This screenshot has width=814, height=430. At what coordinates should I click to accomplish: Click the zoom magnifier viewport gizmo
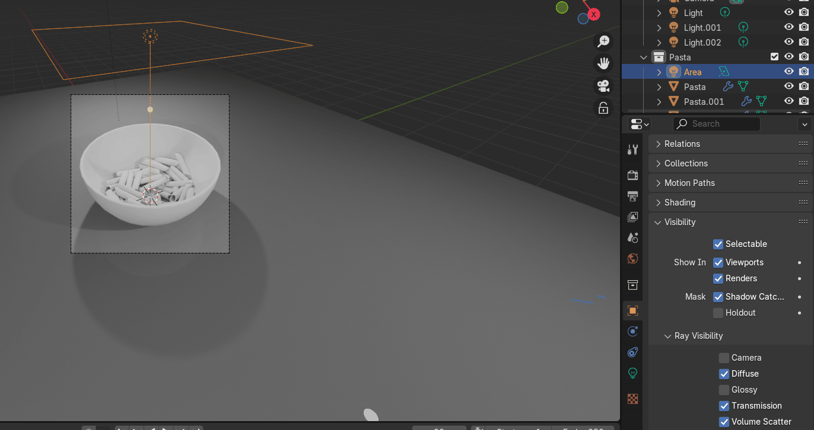(x=603, y=41)
